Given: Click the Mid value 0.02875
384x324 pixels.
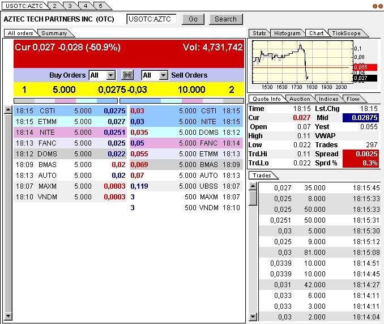Looking at the screenshot, I should tap(360, 118).
